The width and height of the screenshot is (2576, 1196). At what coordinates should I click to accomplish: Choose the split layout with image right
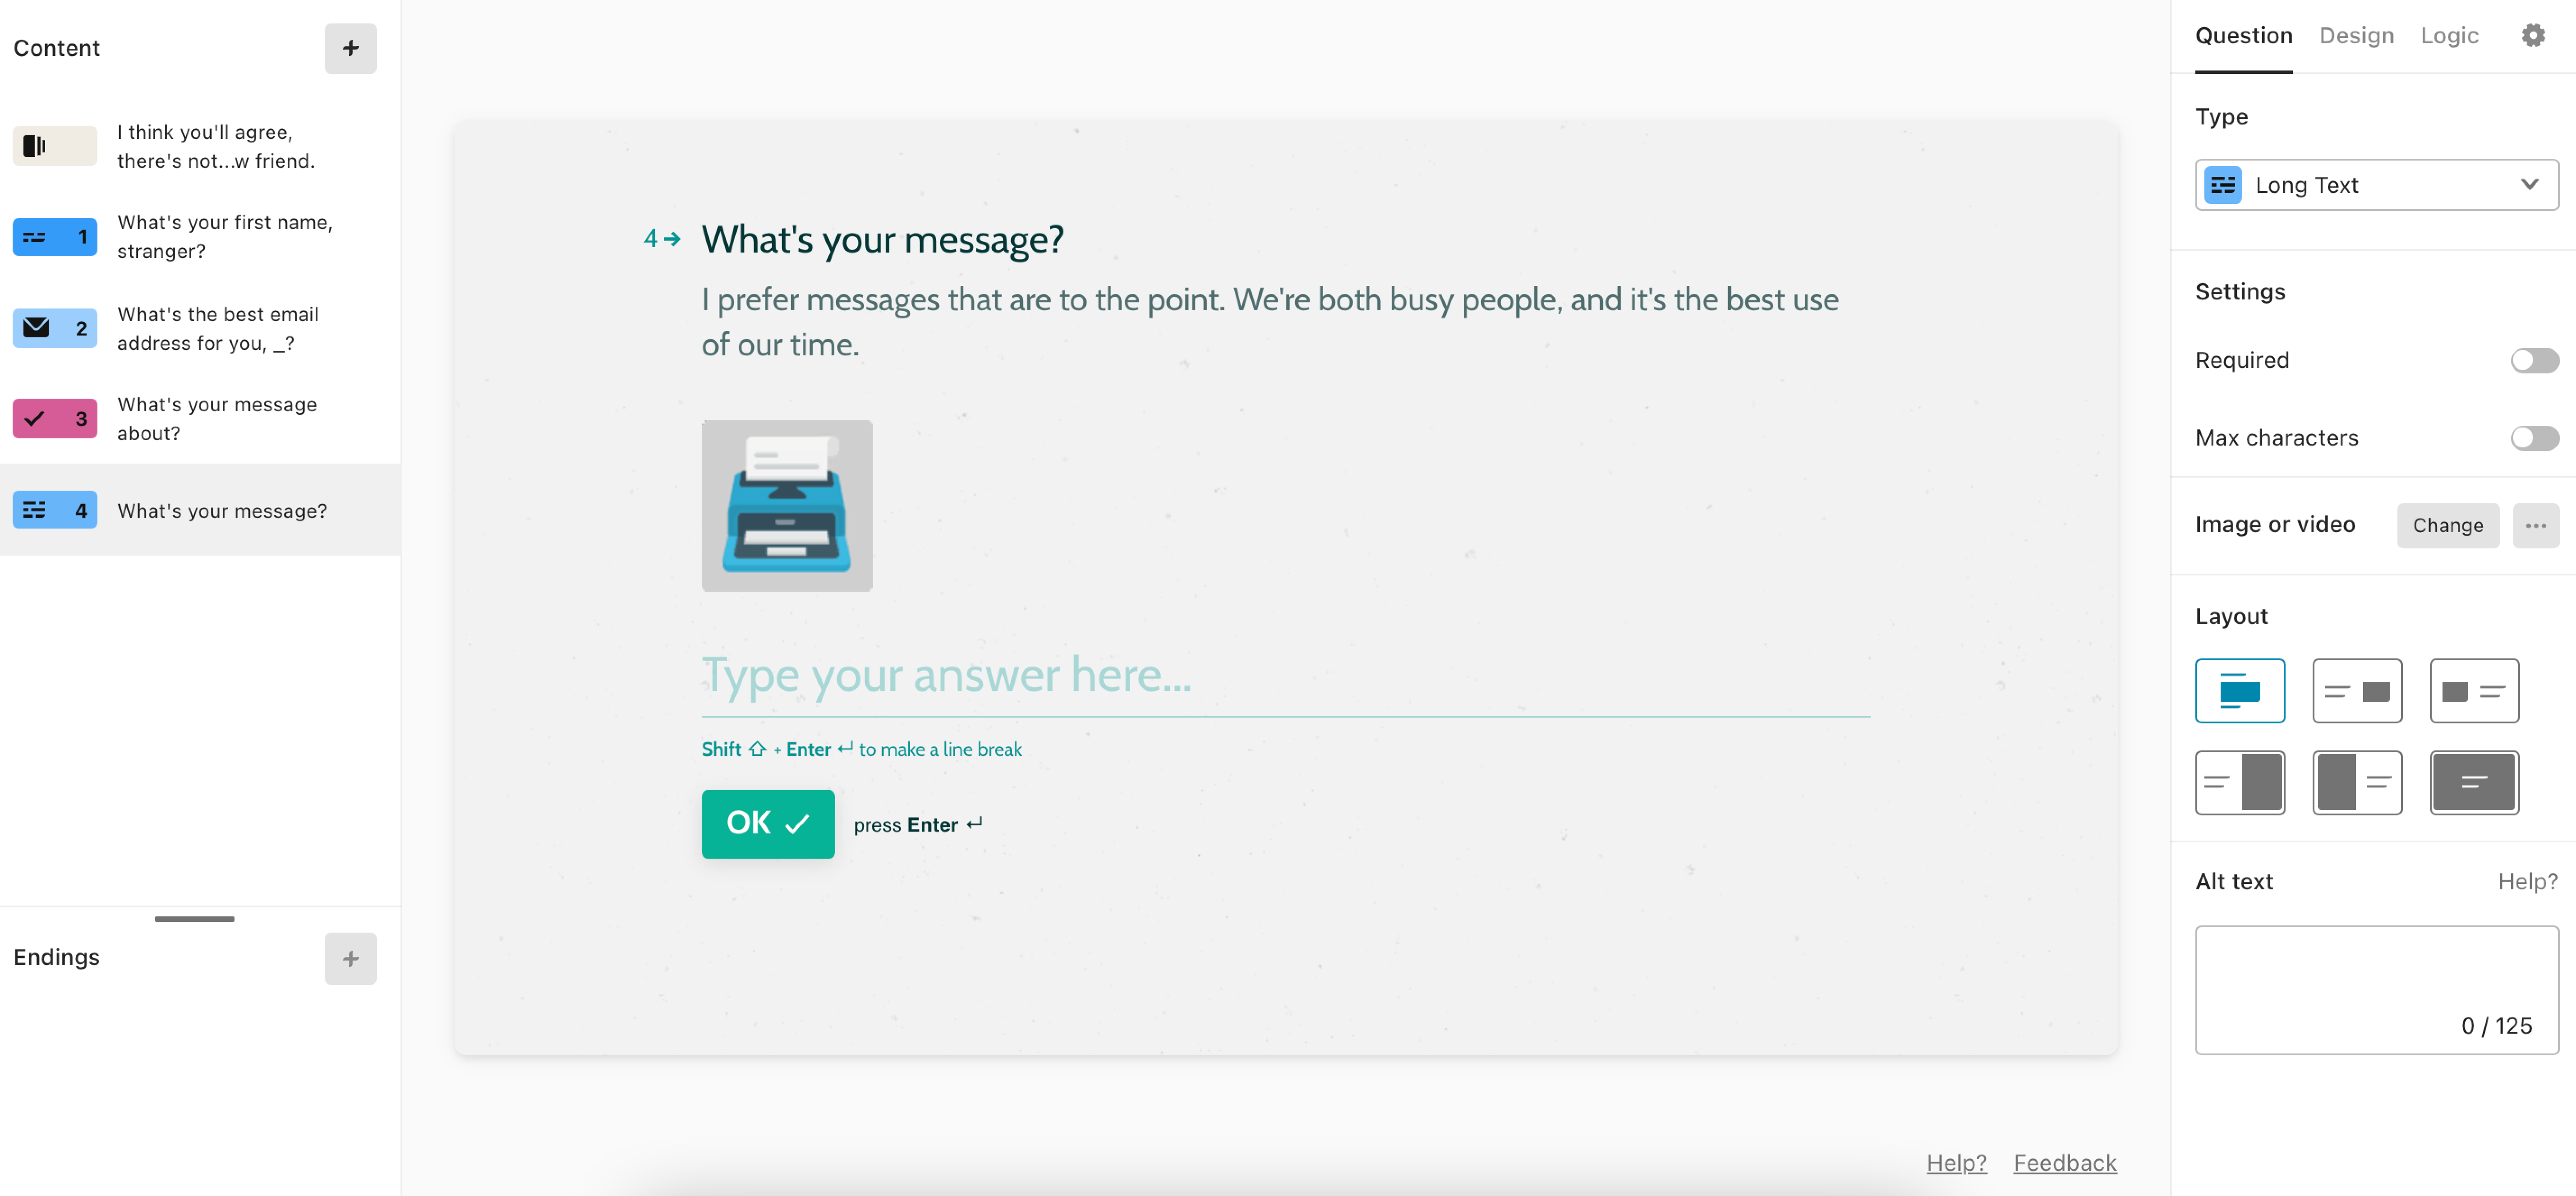point(2239,783)
